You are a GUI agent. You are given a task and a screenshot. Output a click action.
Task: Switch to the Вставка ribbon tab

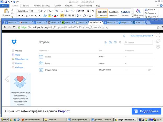(x=26, y=6)
